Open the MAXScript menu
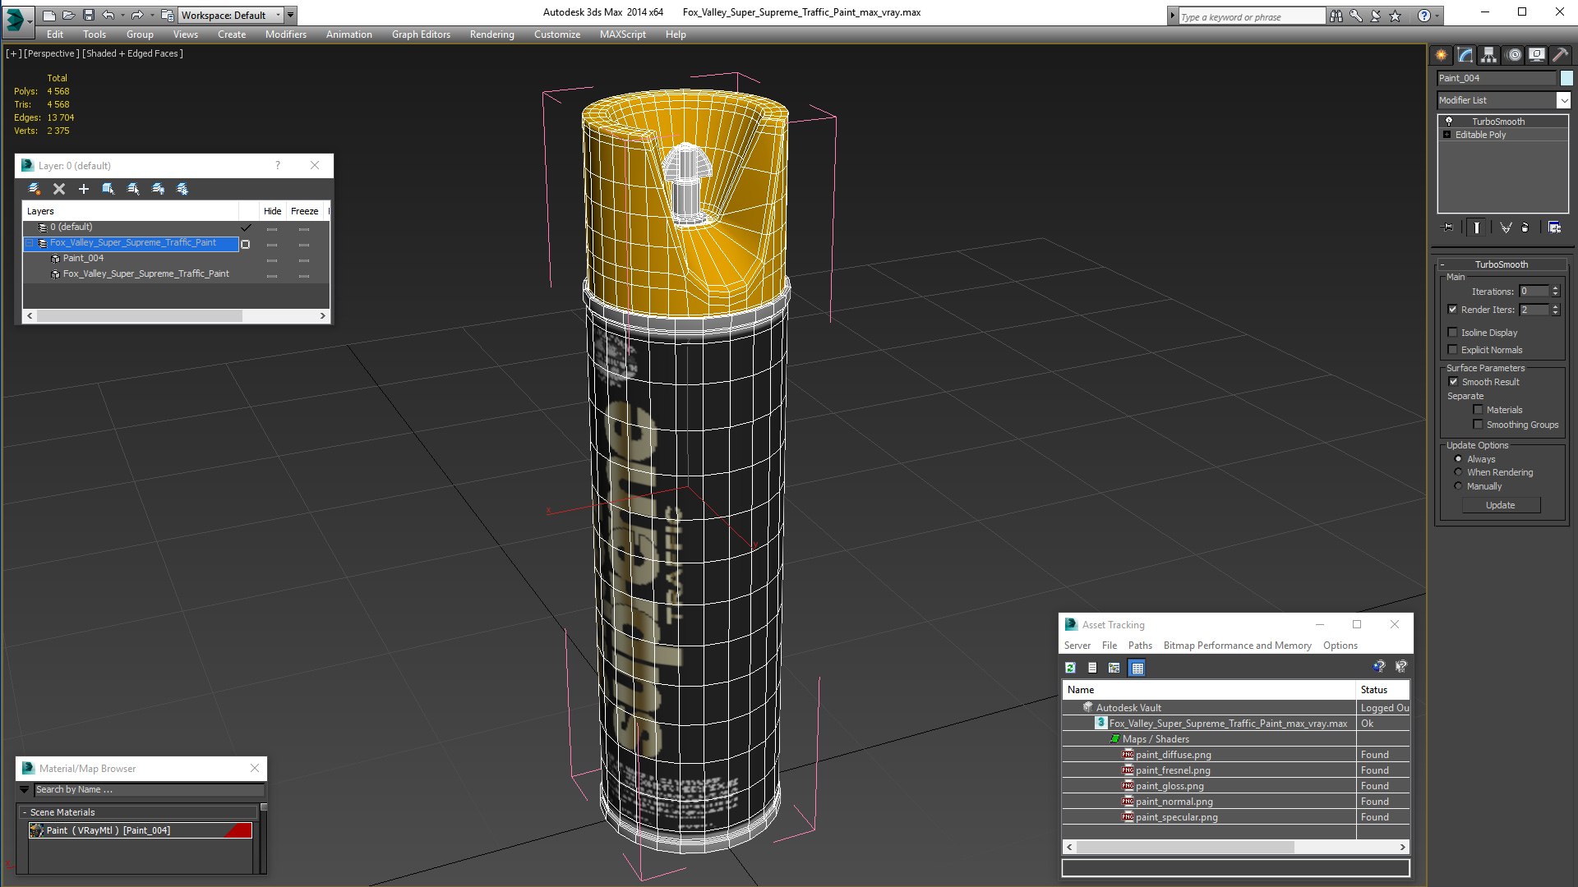This screenshot has width=1578, height=887. click(x=623, y=34)
